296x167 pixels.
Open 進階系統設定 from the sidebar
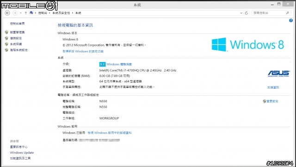coord(19,50)
